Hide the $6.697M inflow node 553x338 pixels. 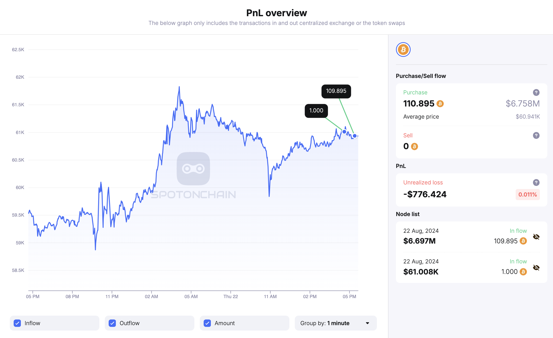(536, 237)
